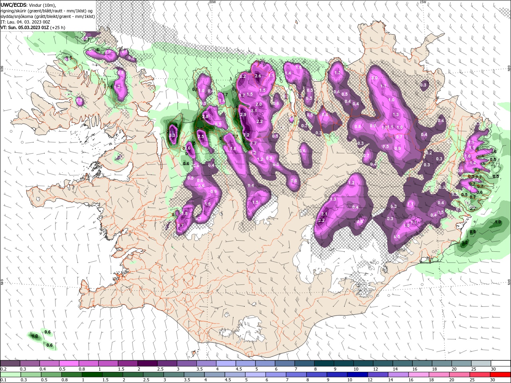Click lower legend swatch between 0.1 and 0.3

click(x=10, y=375)
